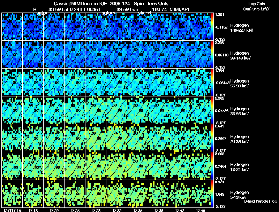The image size is (279, 212).
Task: Click the Cassini/MIMI Inca mTOF title text
Action: click(80, 3)
